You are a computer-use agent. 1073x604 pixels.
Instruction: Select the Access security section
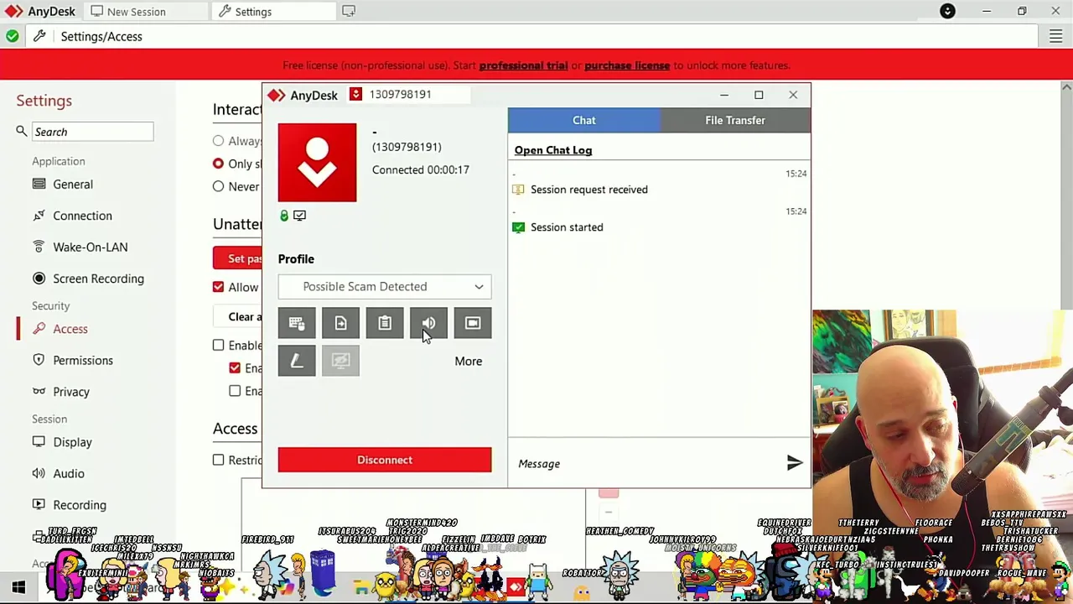[70, 329]
